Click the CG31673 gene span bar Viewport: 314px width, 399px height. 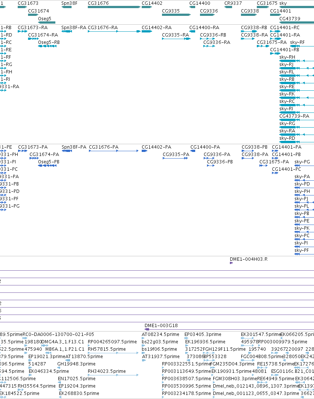(22, 7)
